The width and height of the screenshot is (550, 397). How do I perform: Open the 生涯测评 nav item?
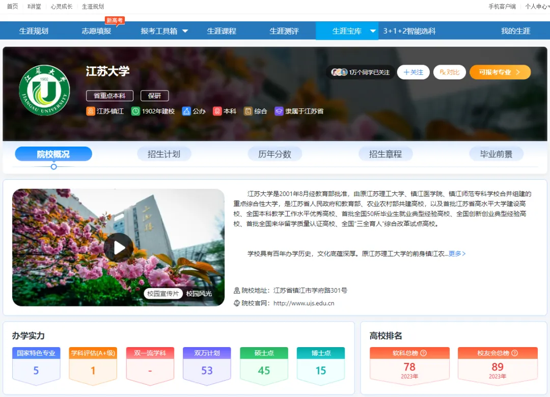pos(284,31)
